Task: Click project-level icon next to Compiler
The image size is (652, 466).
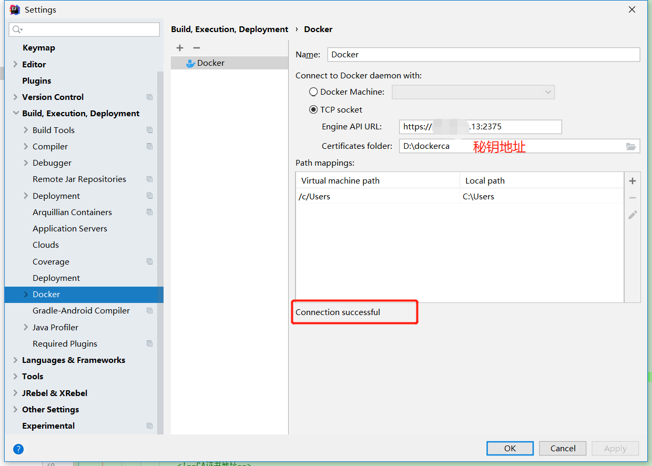Action: 150,146
